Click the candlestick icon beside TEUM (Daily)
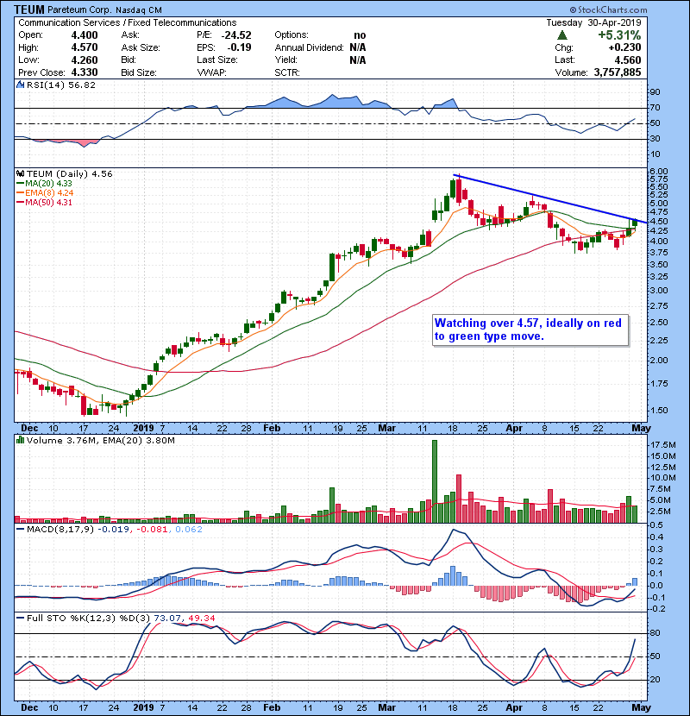Viewport: 690px width, 716px height. point(20,173)
